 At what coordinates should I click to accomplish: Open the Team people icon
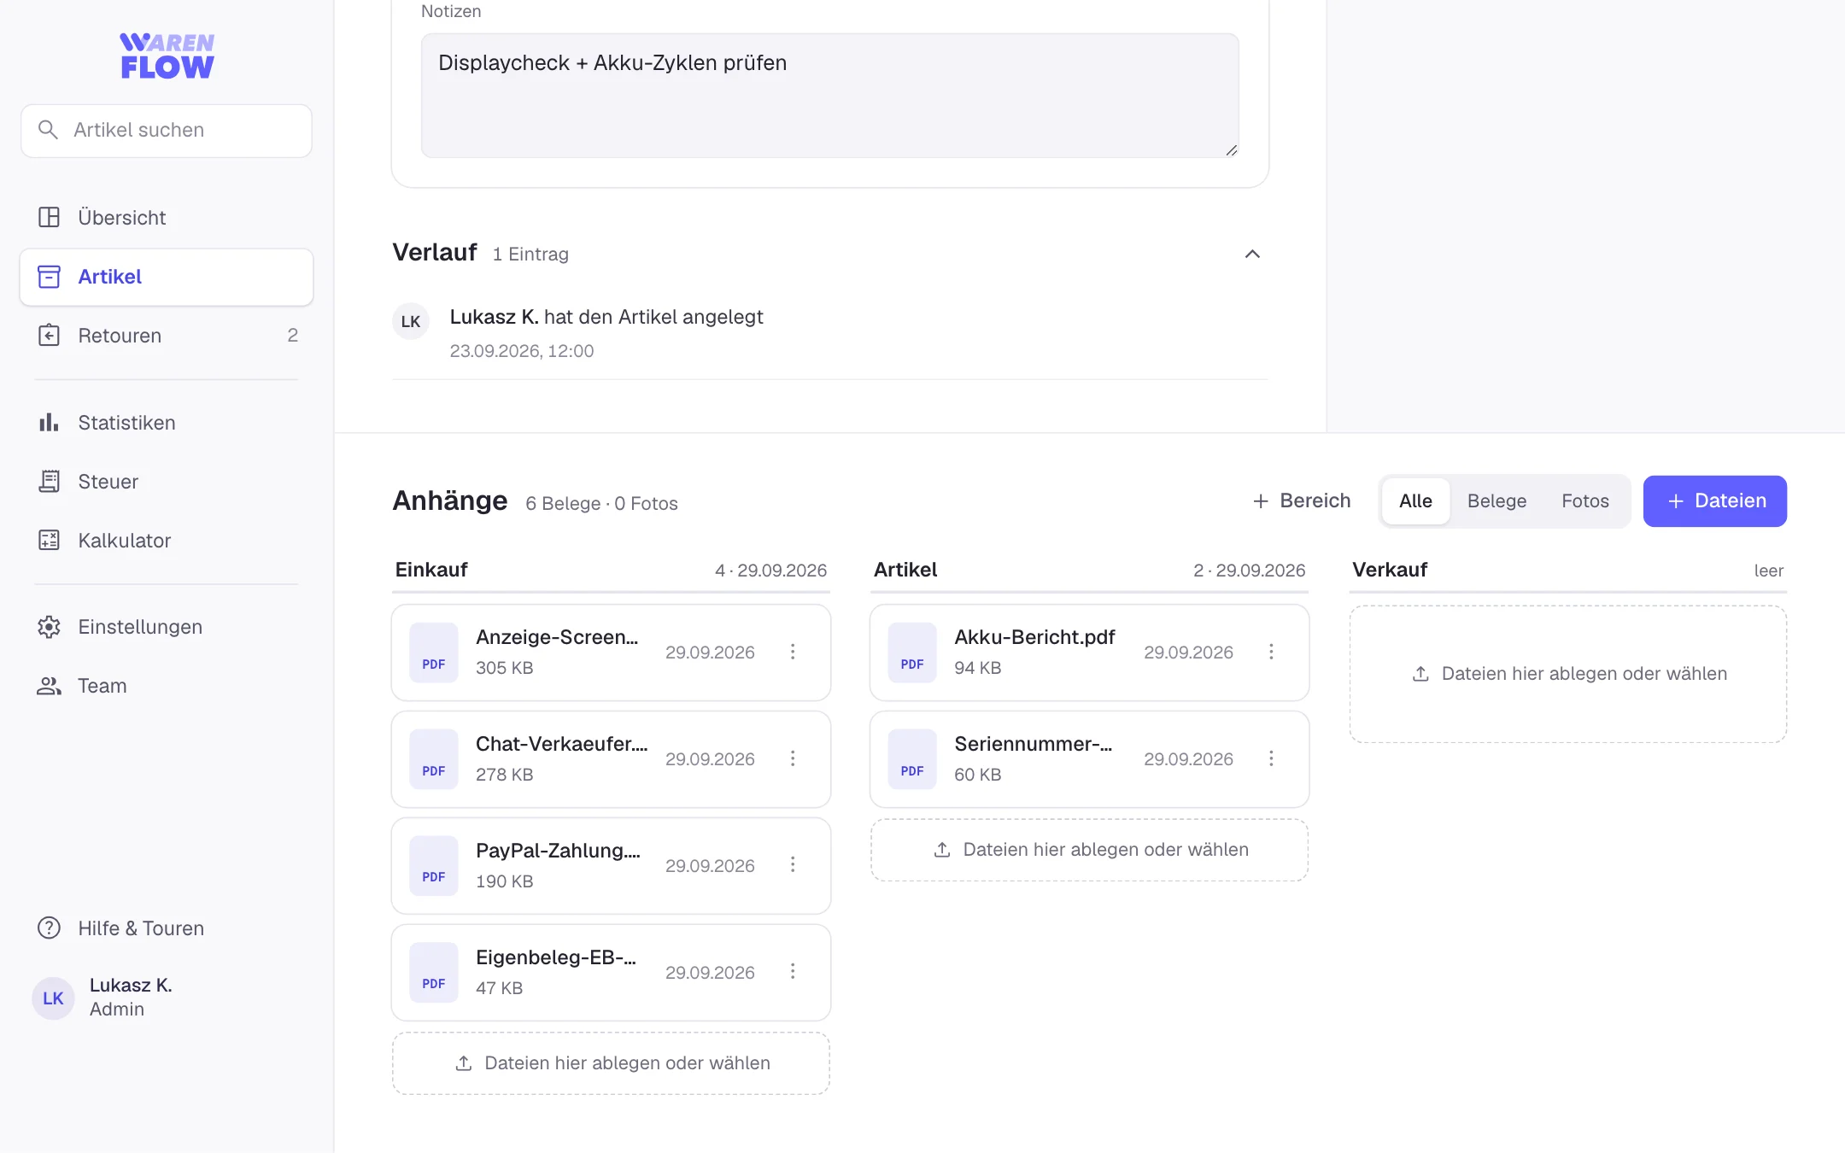click(x=49, y=686)
